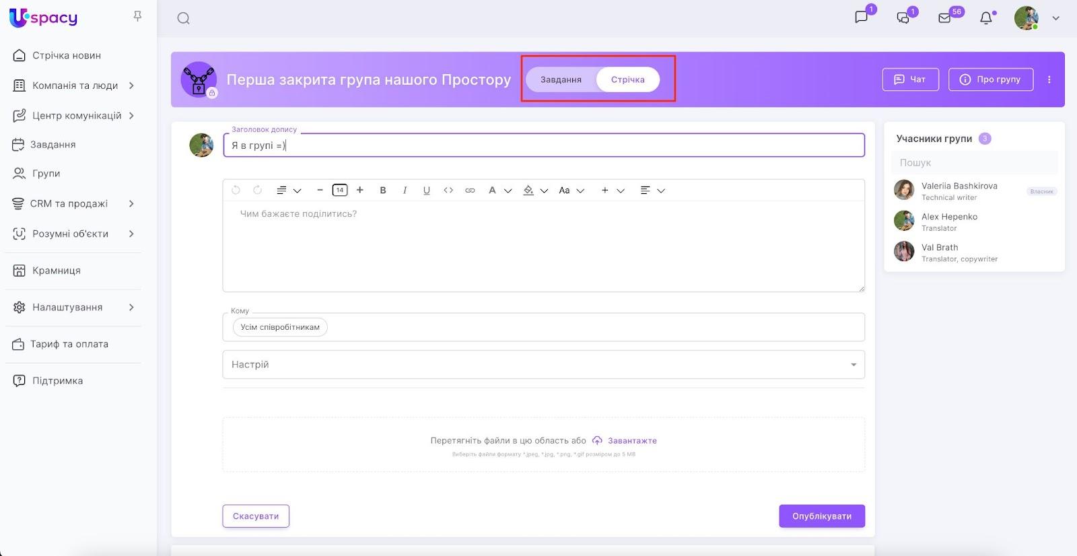The image size is (1077, 556).
Task: Switch to the Завдання tab in the group header
Action: (x=561, y=79)
